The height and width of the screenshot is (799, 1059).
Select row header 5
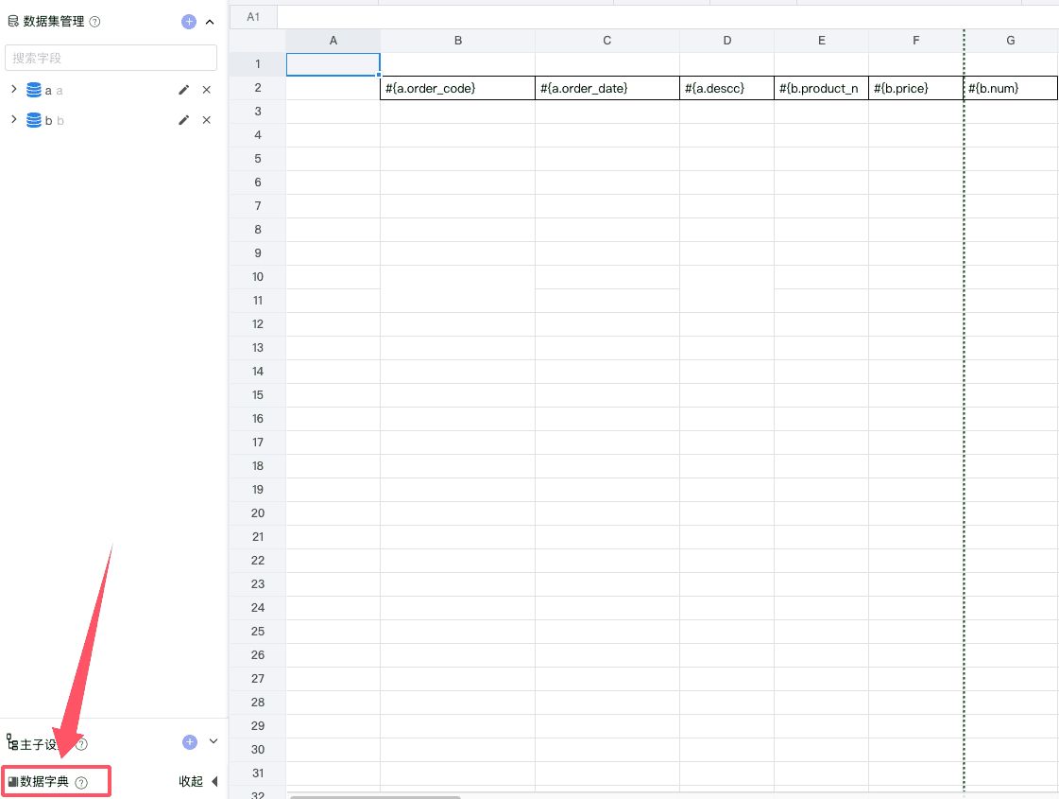(x=257, y=159)
